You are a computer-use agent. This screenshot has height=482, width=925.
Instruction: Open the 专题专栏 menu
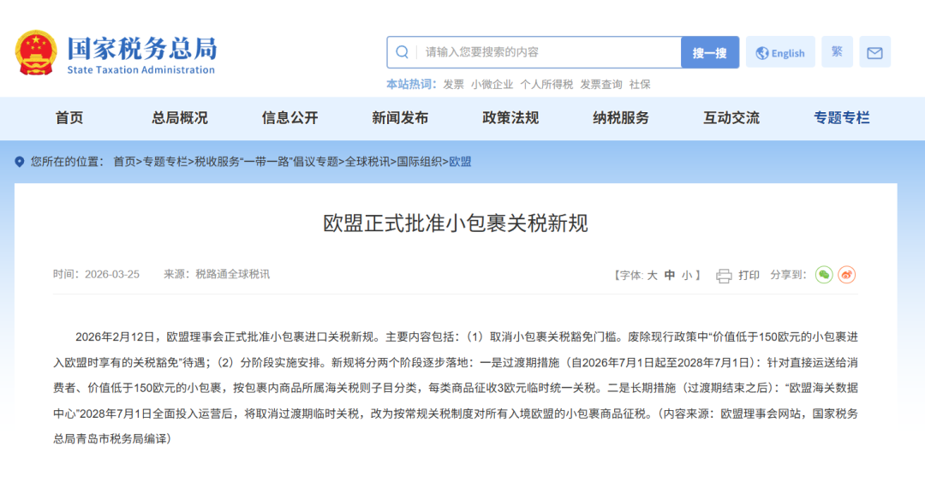842,118
